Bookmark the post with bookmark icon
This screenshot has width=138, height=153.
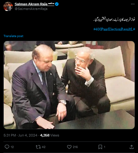[x=100, y=147]
